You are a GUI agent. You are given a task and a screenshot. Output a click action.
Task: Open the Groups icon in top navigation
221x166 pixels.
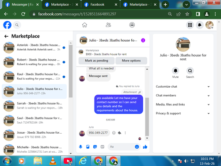pyautogui.click(x=132, y=25)
